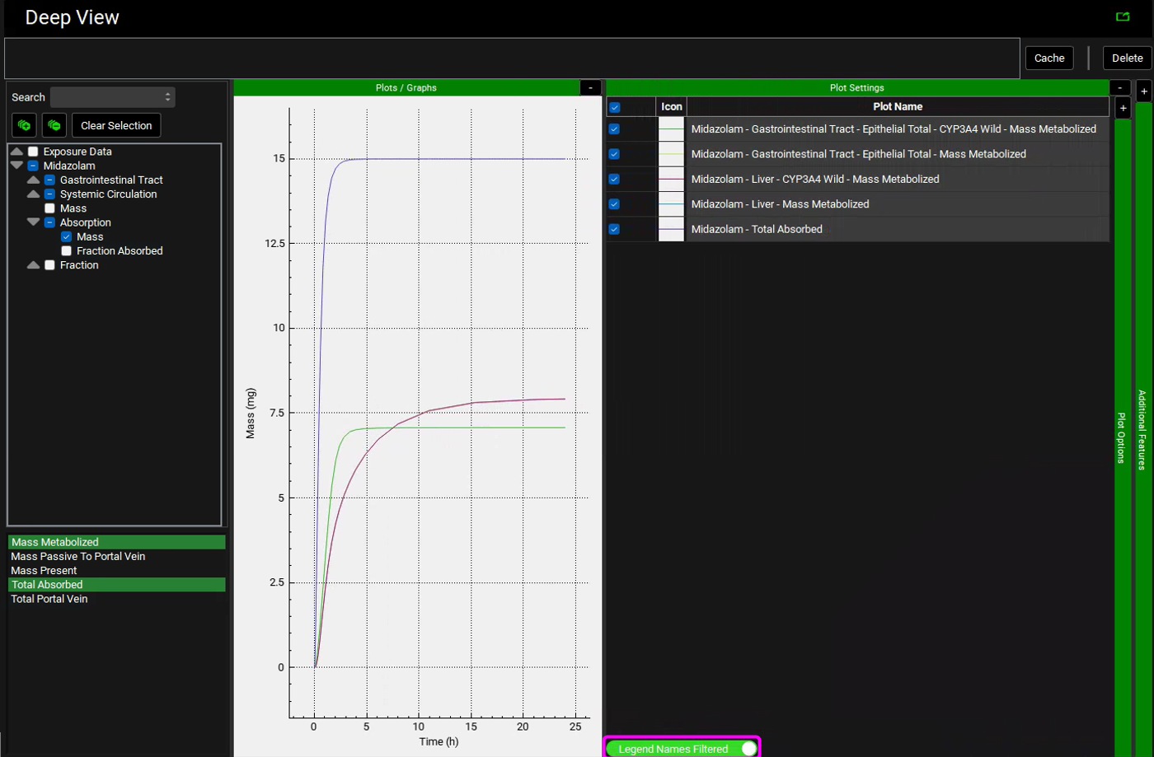Collapse the Plot Settings panel with minus
Image resolution: width=1154 pixels, height=757 pixels.
point(1119,87)
